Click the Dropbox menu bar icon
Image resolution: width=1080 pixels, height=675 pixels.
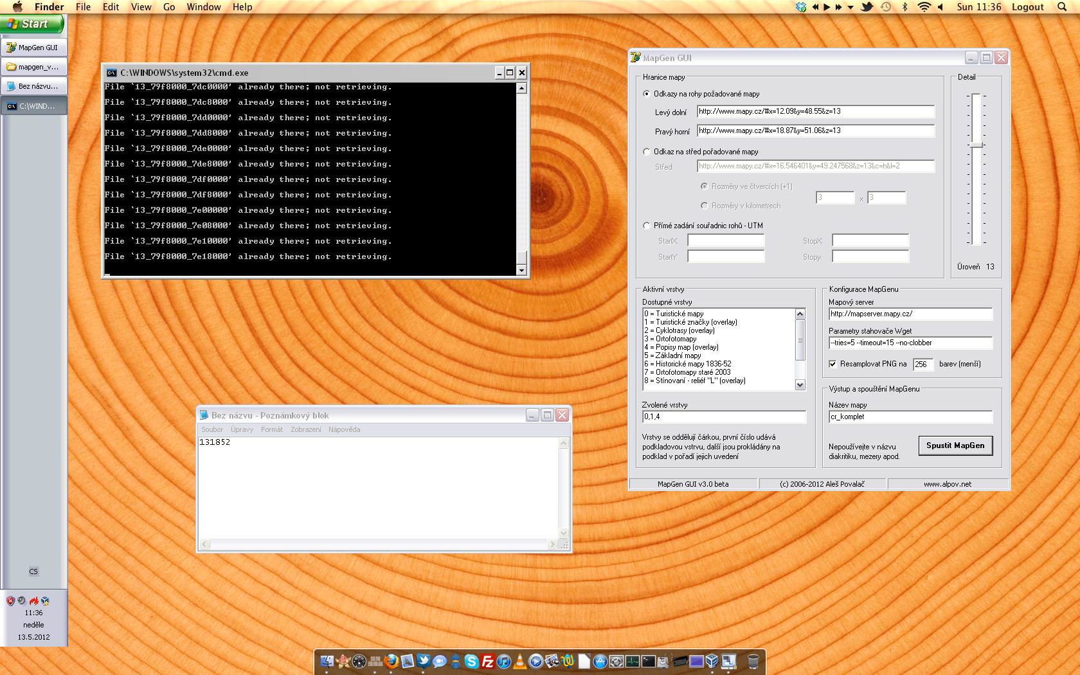(800, 7)
